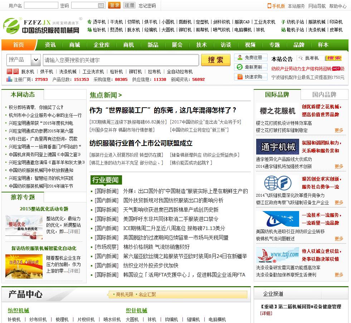Screen dimensions: 351x323
Task: Click the 脱水机 hot keyword
Action: pos(28,72)
